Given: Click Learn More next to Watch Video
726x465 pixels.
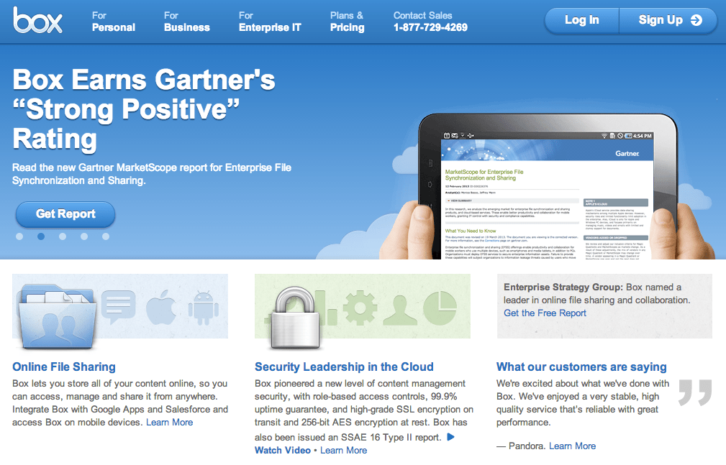Looking at the screenshot, I should click(x=343, y=450).
